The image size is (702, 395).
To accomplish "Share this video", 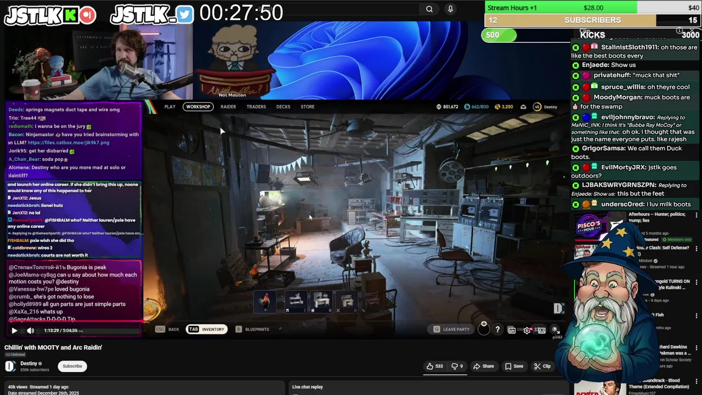I will point(484,366).
